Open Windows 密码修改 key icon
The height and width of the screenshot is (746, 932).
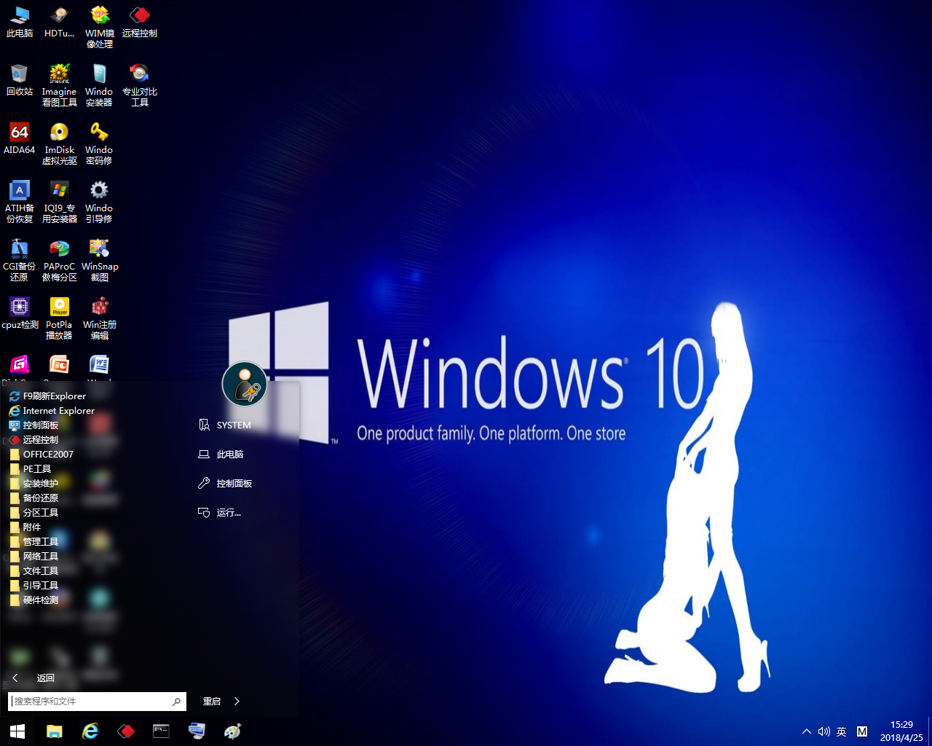pyautogui.click(x=100, y=144)
